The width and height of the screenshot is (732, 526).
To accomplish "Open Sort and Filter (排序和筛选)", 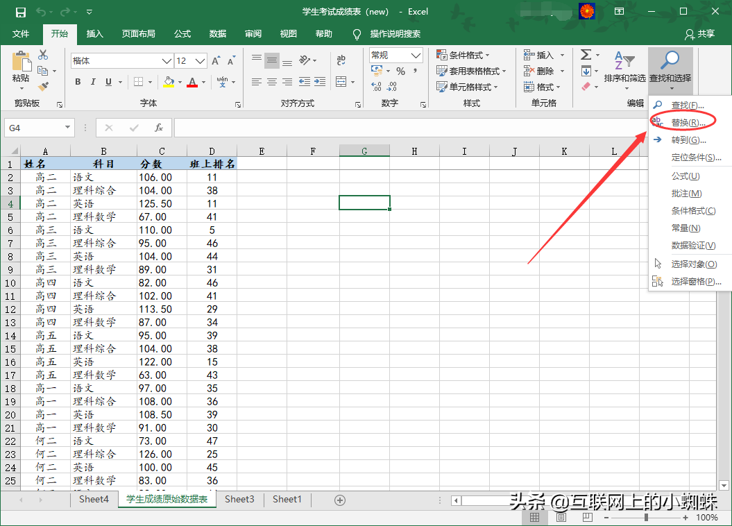I will point(624,70).
